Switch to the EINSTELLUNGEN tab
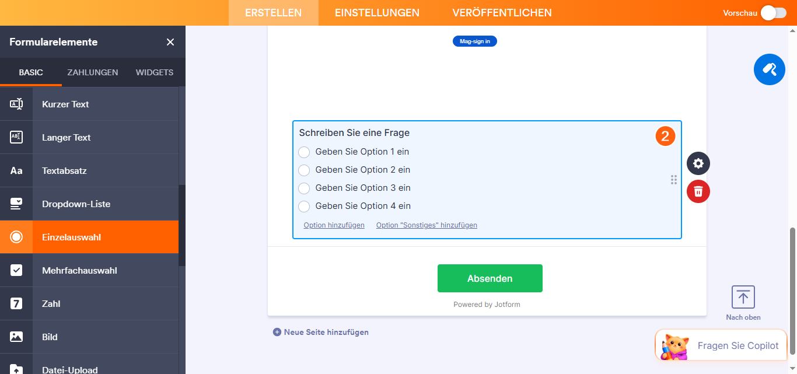The width and height of the screenshot is (797, 374). (376, 12)
